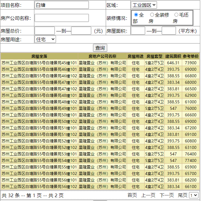Go to 首页 first page link

pos(132,195)
